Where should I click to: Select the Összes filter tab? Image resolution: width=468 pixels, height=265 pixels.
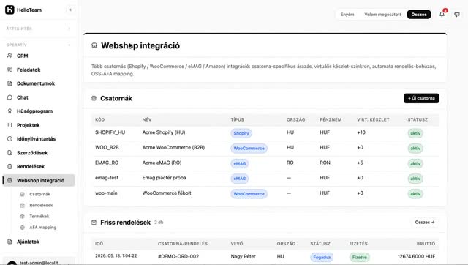419,15
